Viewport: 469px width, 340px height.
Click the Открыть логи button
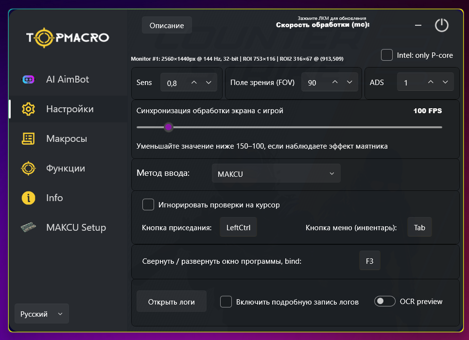tap(171, 302)
